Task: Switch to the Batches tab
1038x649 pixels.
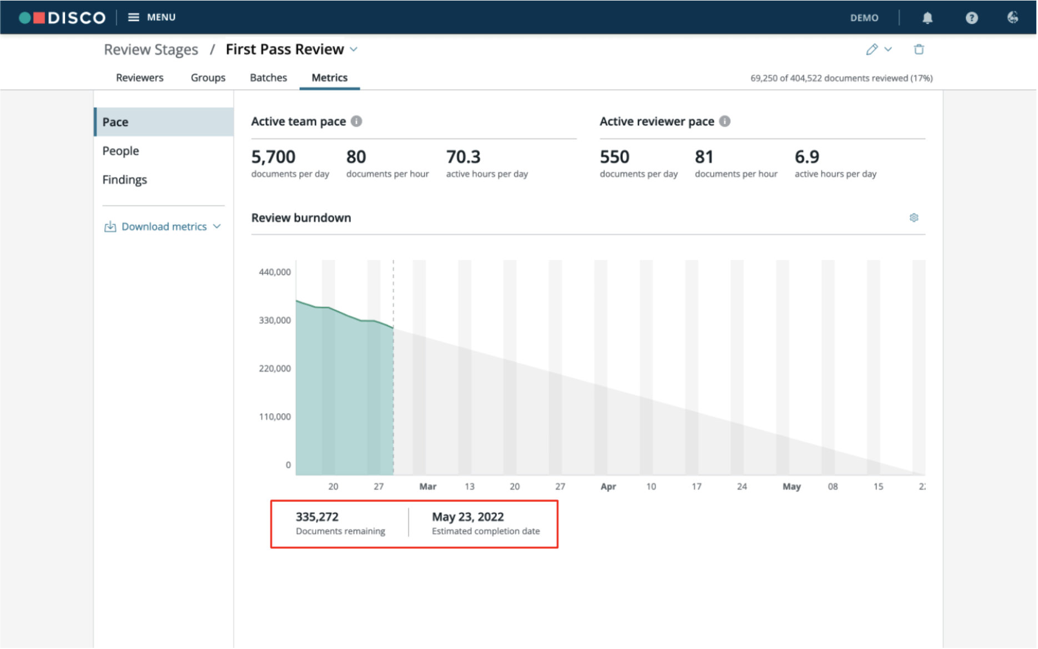Action: (x=269, y=78)
